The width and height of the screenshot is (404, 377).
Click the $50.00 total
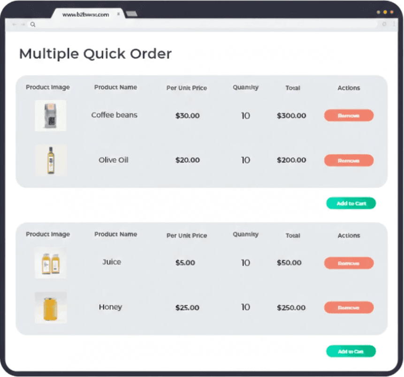(289, 263)
